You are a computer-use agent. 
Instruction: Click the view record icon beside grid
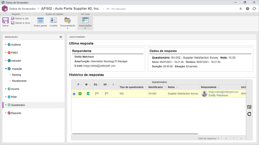point(249,107)
